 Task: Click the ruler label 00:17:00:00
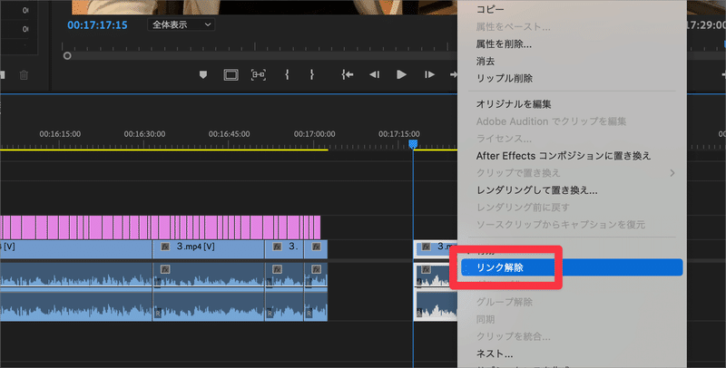click(314, 134)
